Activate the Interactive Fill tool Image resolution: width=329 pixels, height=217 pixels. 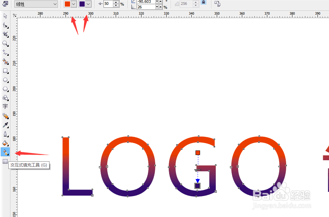coord(5,152)
